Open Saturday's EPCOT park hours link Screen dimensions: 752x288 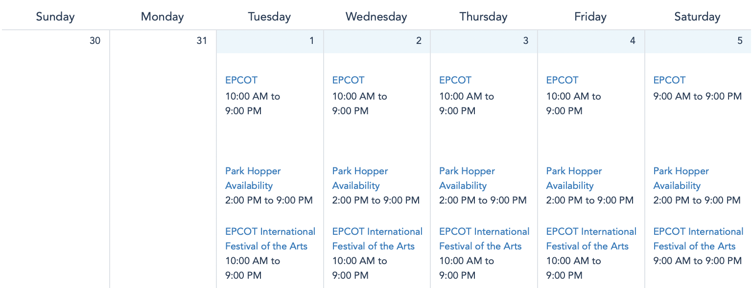(669, 80)
